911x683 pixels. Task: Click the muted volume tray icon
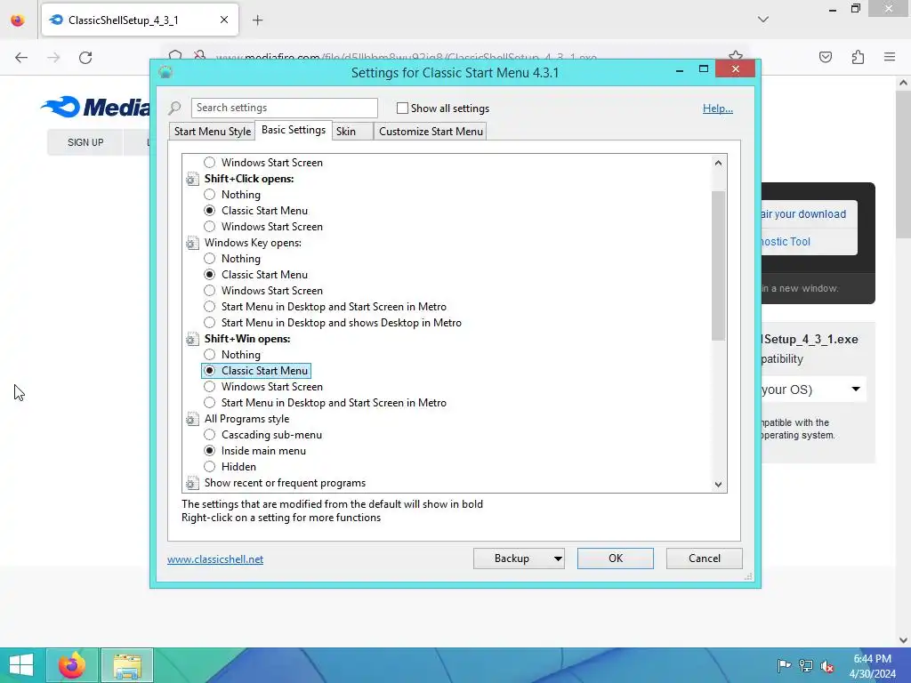pos(827,665)
